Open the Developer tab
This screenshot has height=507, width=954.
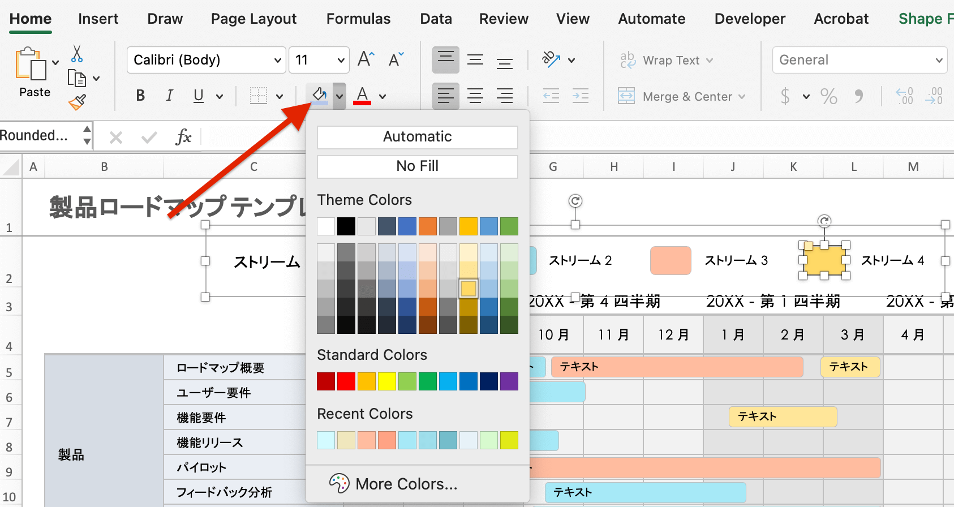click(x=750, y=19)
